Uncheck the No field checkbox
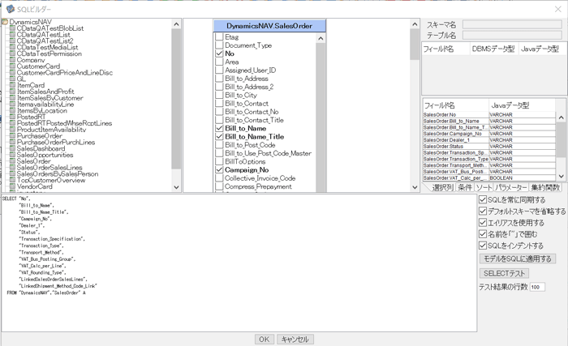This screenshot has width=568, height=346. [219, 53]
